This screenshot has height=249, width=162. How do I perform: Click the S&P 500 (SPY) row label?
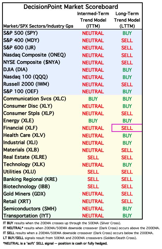pos(21,33)
